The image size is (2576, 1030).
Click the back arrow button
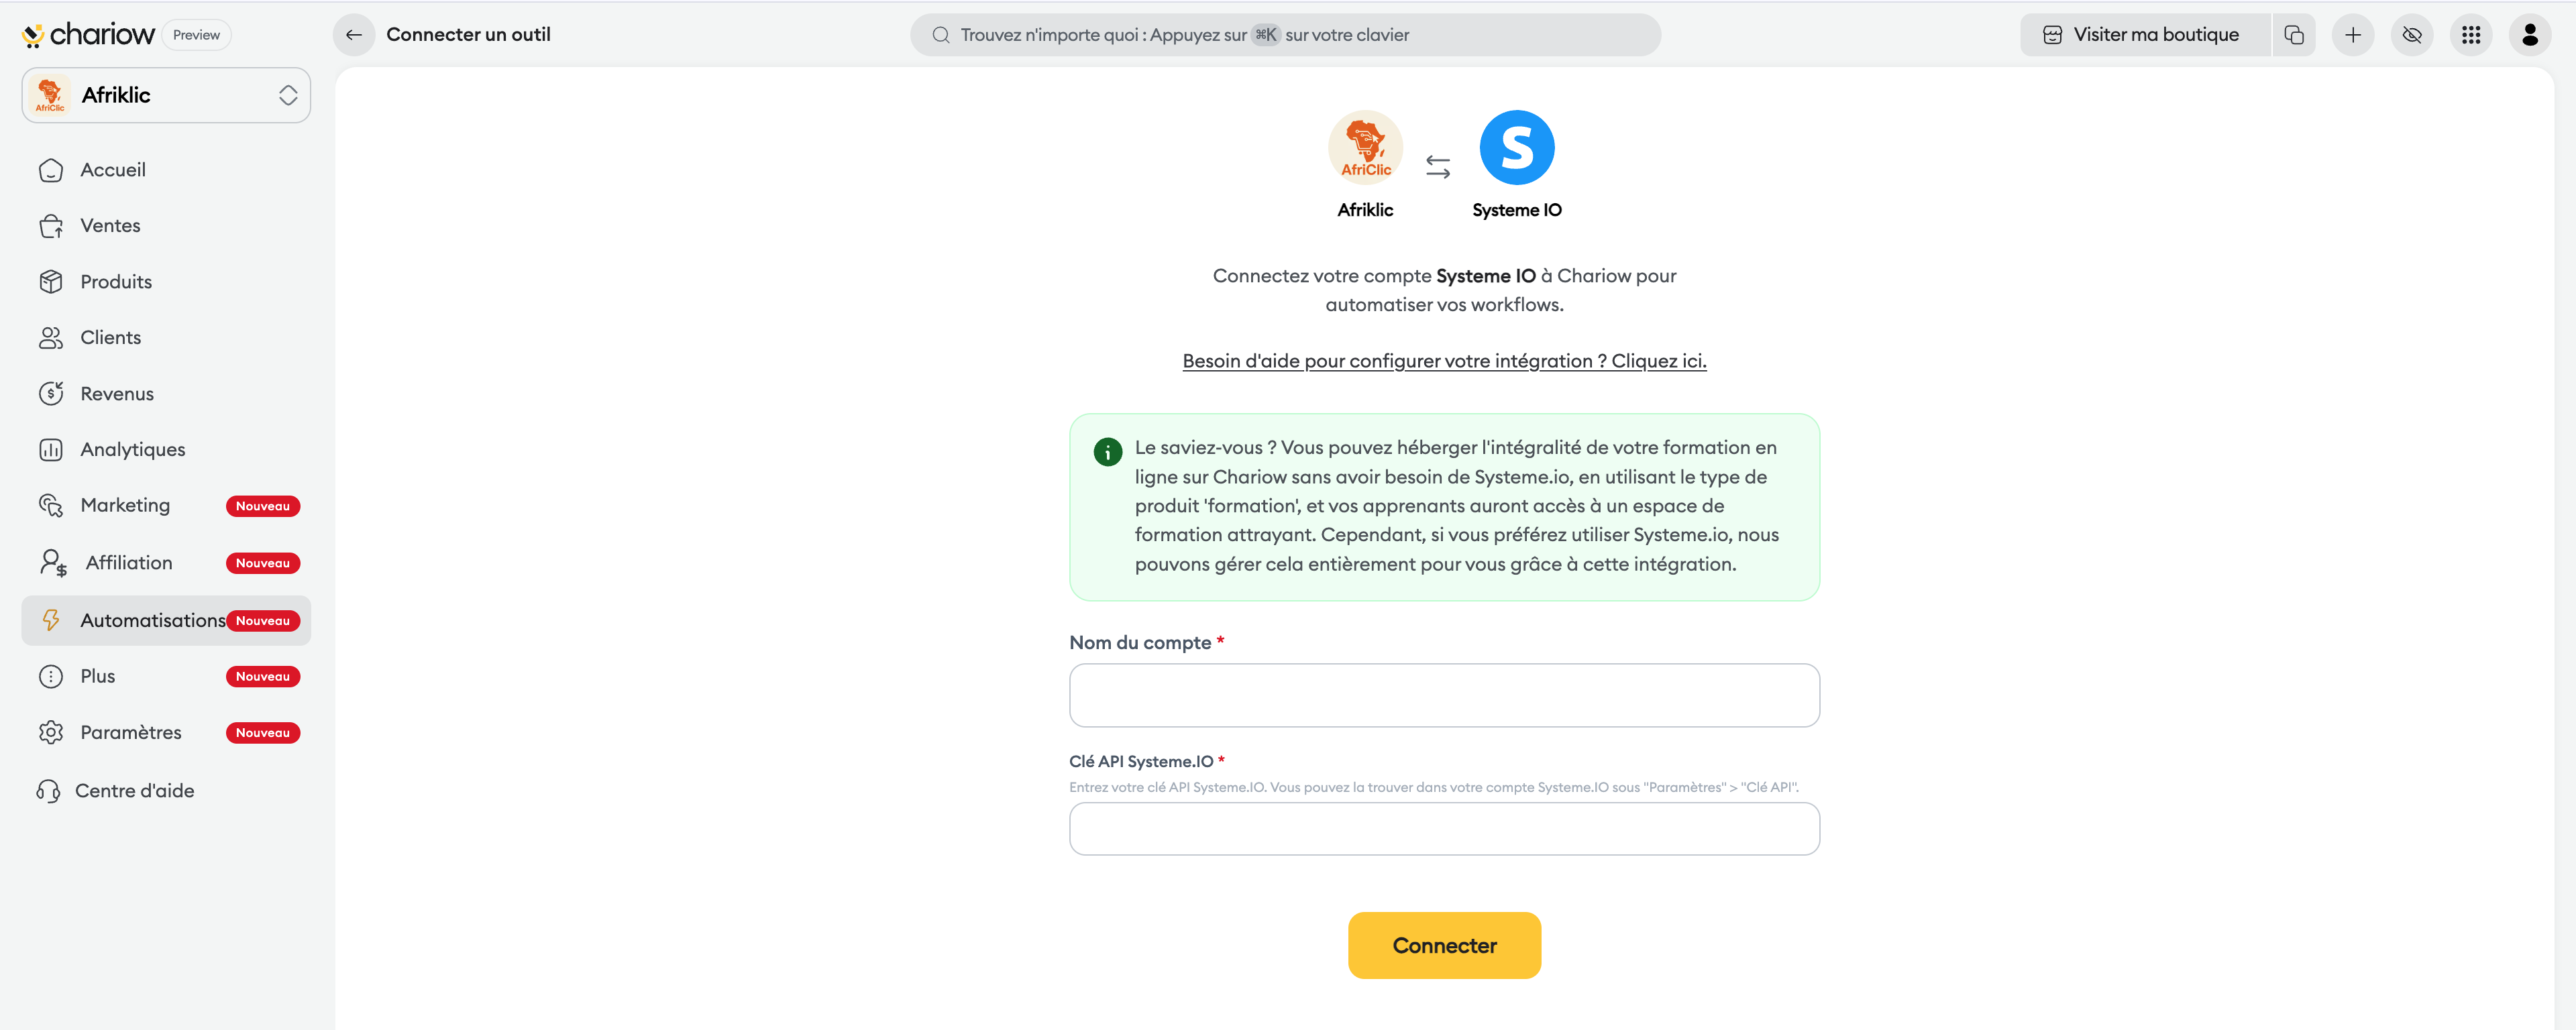click(354, 35)
